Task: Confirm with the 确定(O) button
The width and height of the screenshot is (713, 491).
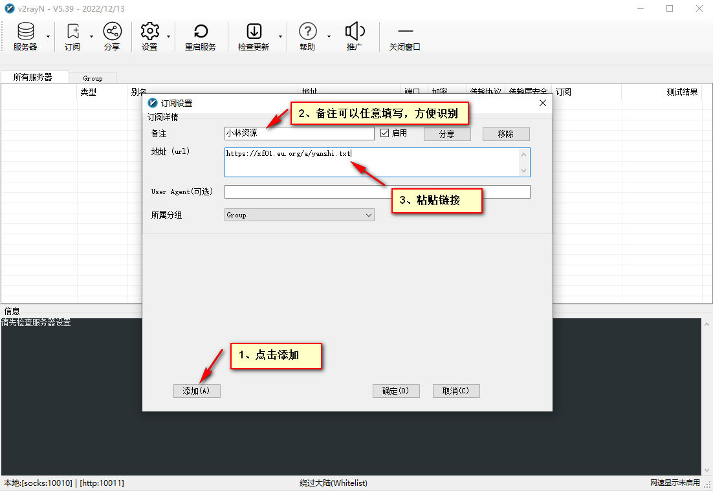Action: click(396, 391)
